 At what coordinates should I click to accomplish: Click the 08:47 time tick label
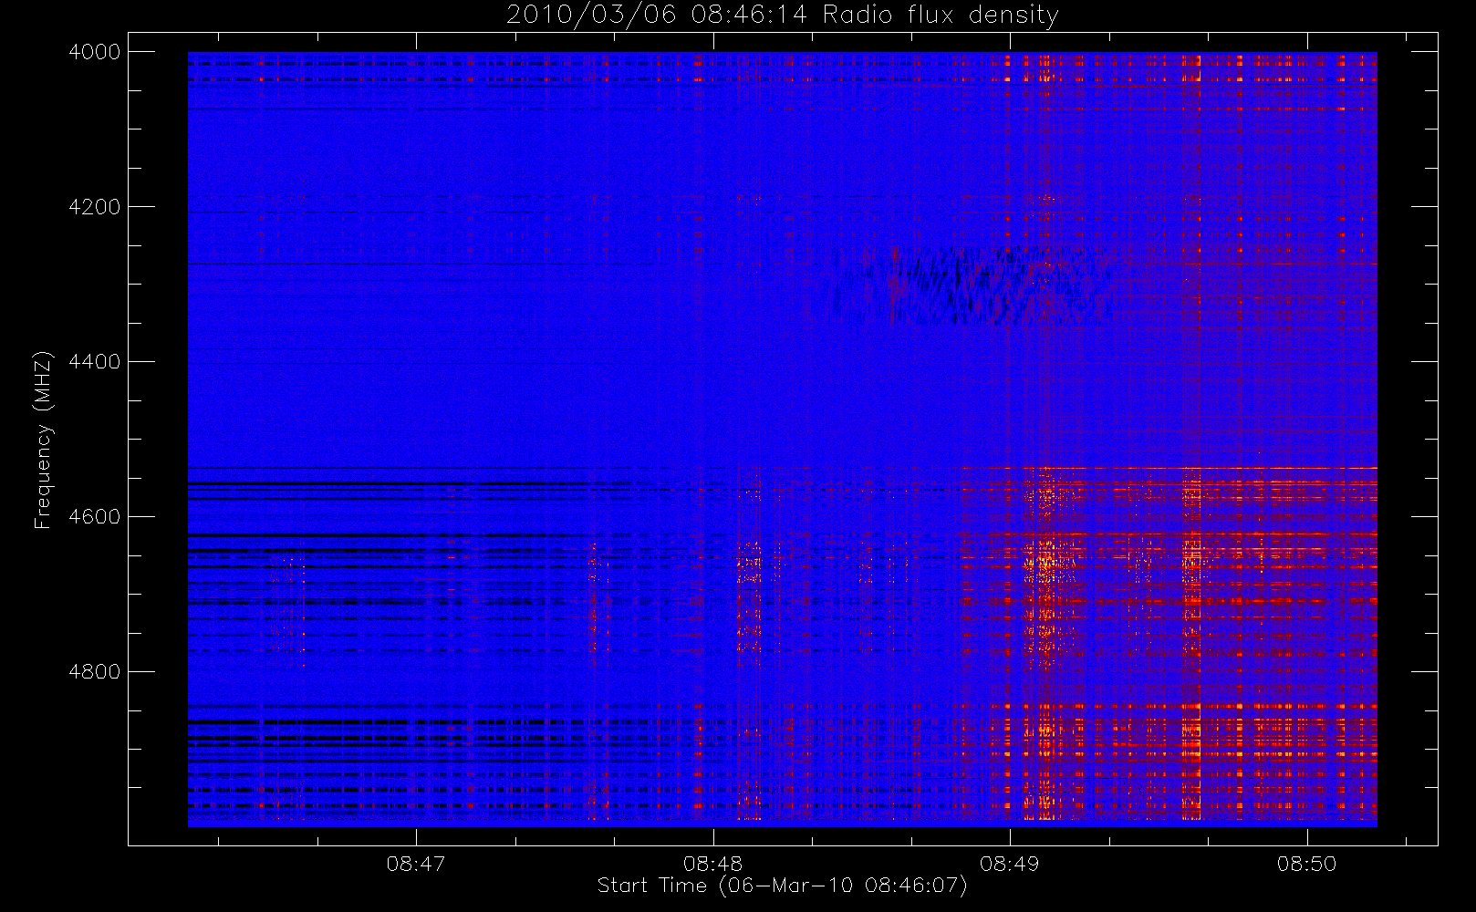pos(416,864)
